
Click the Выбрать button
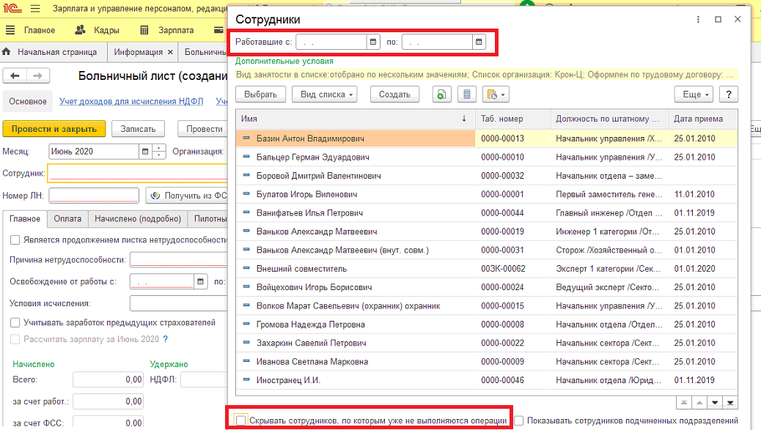[260, 94]
